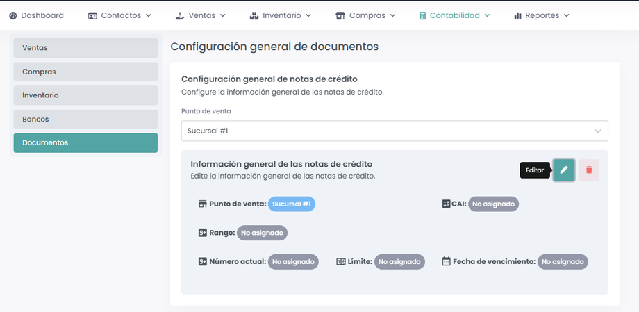Switch to the Documentos sidebar tab
The height and width of the screenshot is (312, 639).
coord(85,142)
